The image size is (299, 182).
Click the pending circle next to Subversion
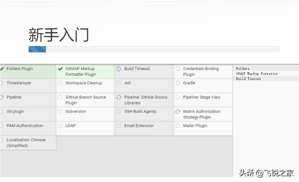(x=60, y=112)
